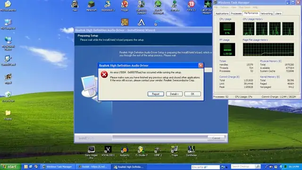Viewport: 302px width, 170px height.
Task: Open the My Computer desktop icon
Action: tap(8, 24)
